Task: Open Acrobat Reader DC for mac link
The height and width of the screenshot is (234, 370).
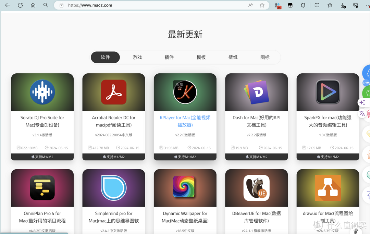Action: click(x=114, y=121)
